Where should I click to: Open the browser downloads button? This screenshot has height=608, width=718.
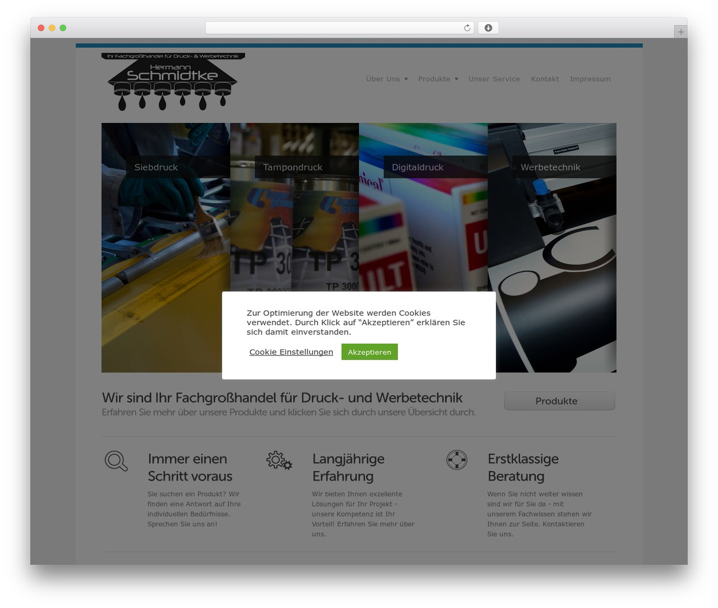(x=488, y=28)
